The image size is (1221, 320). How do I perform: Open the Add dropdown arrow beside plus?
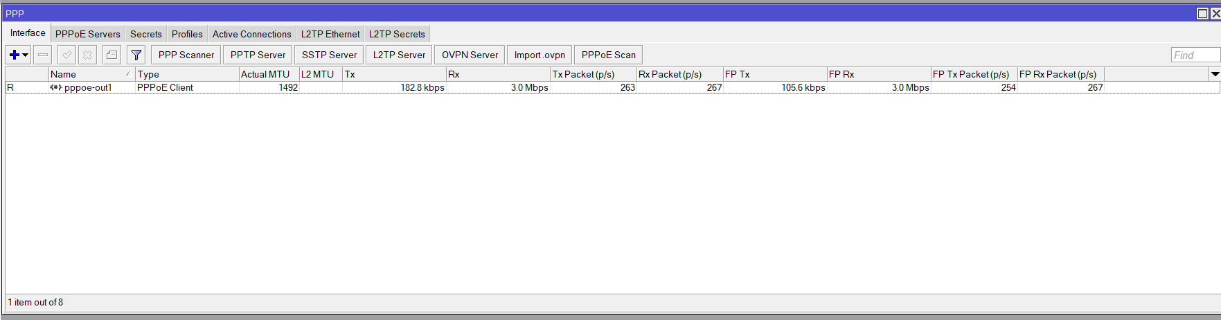pyautogui.click(x=26, y=55)
